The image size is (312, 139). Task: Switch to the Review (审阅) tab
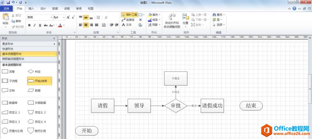click(79, 8)
